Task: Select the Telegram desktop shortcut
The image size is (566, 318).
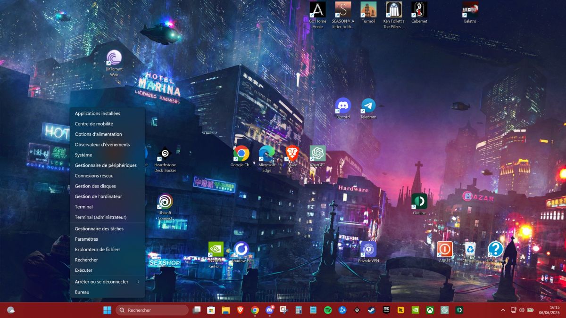Action: (368, 108)
